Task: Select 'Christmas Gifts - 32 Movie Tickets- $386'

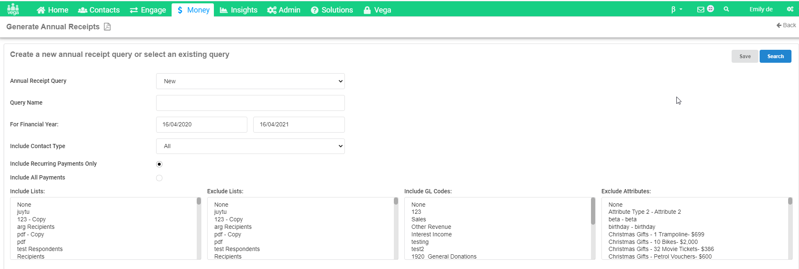Action: coord(661,249)
